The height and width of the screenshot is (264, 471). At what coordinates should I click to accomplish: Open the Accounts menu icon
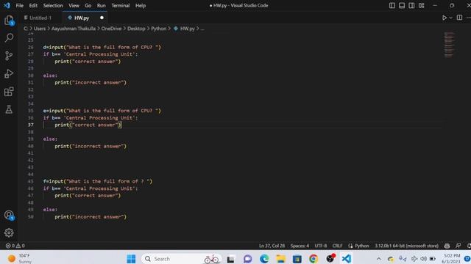pyautogui.click(x=9, y=215)
